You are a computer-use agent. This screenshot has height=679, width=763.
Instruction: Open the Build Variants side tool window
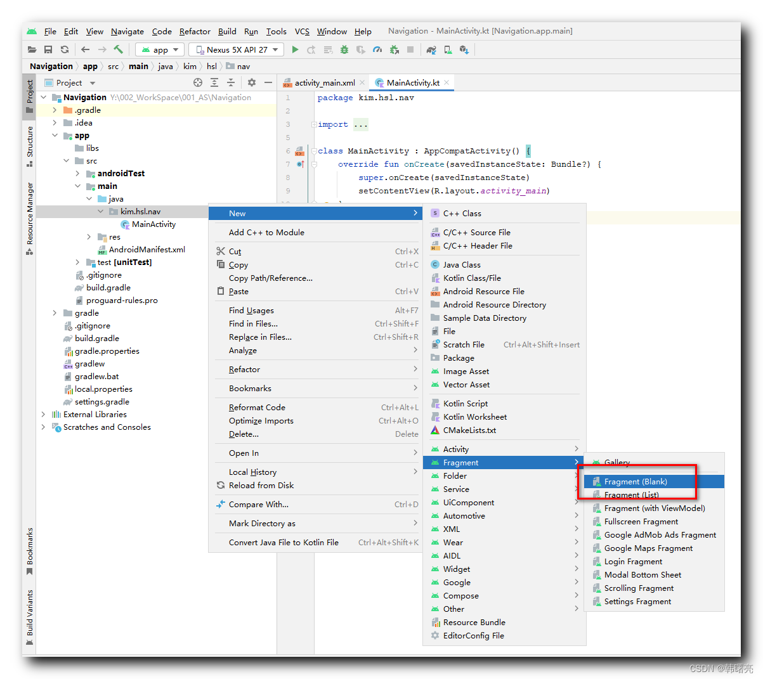tap(29, 618)
